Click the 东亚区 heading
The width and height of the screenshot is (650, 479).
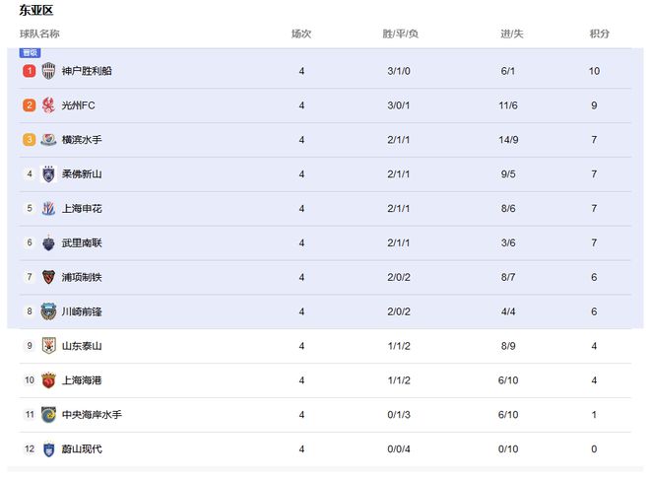(x=36, y=10)
